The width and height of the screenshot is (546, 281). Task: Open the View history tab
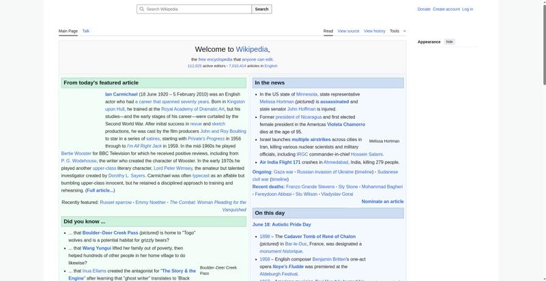374,31
